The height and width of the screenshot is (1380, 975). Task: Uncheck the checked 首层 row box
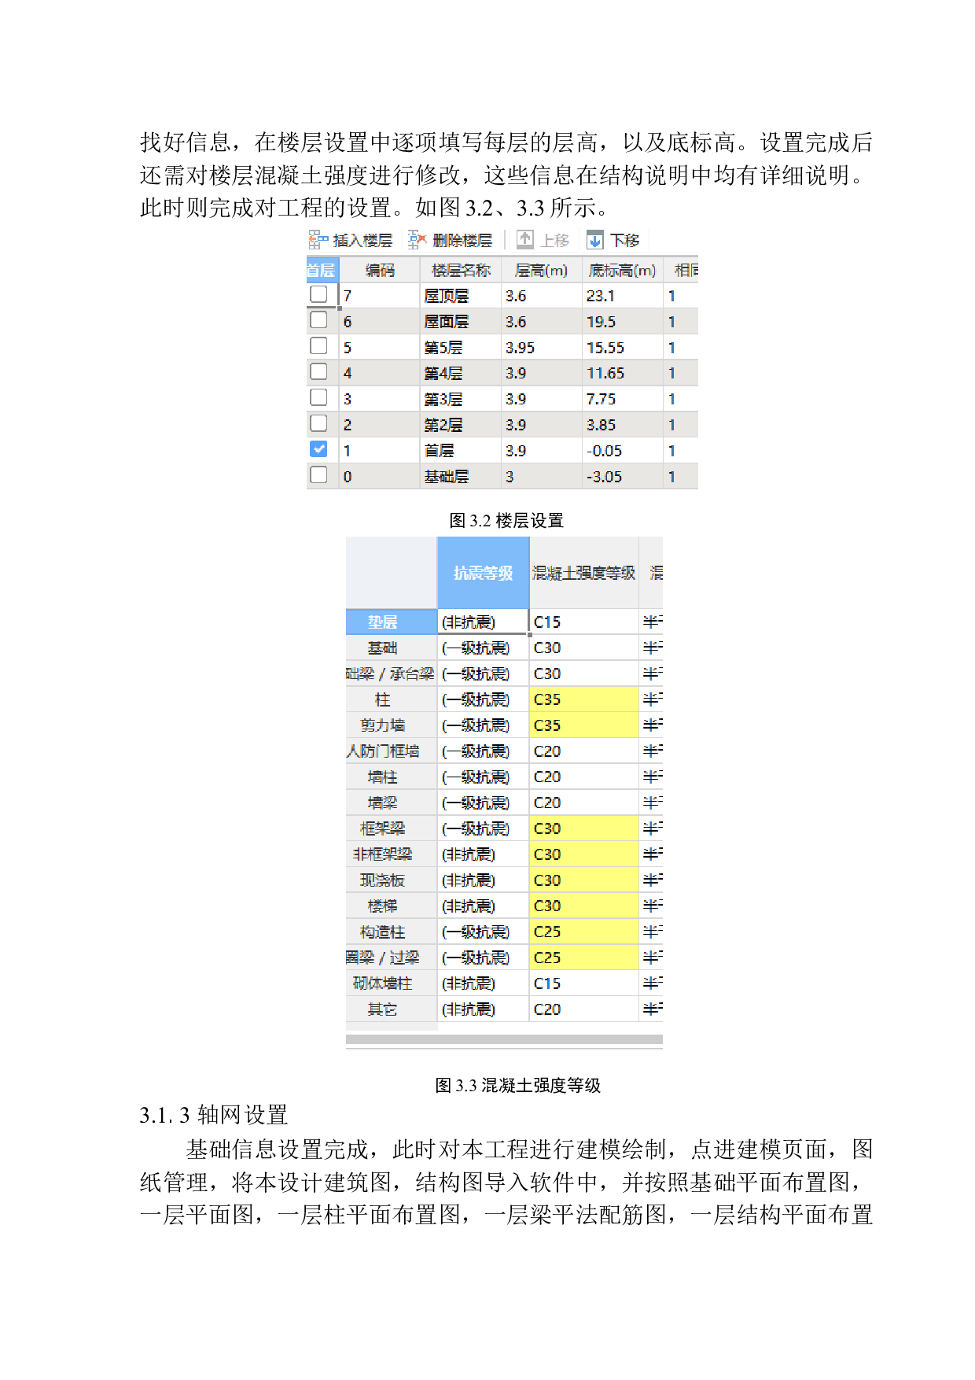pyautogui.click(x=318, y=449)
